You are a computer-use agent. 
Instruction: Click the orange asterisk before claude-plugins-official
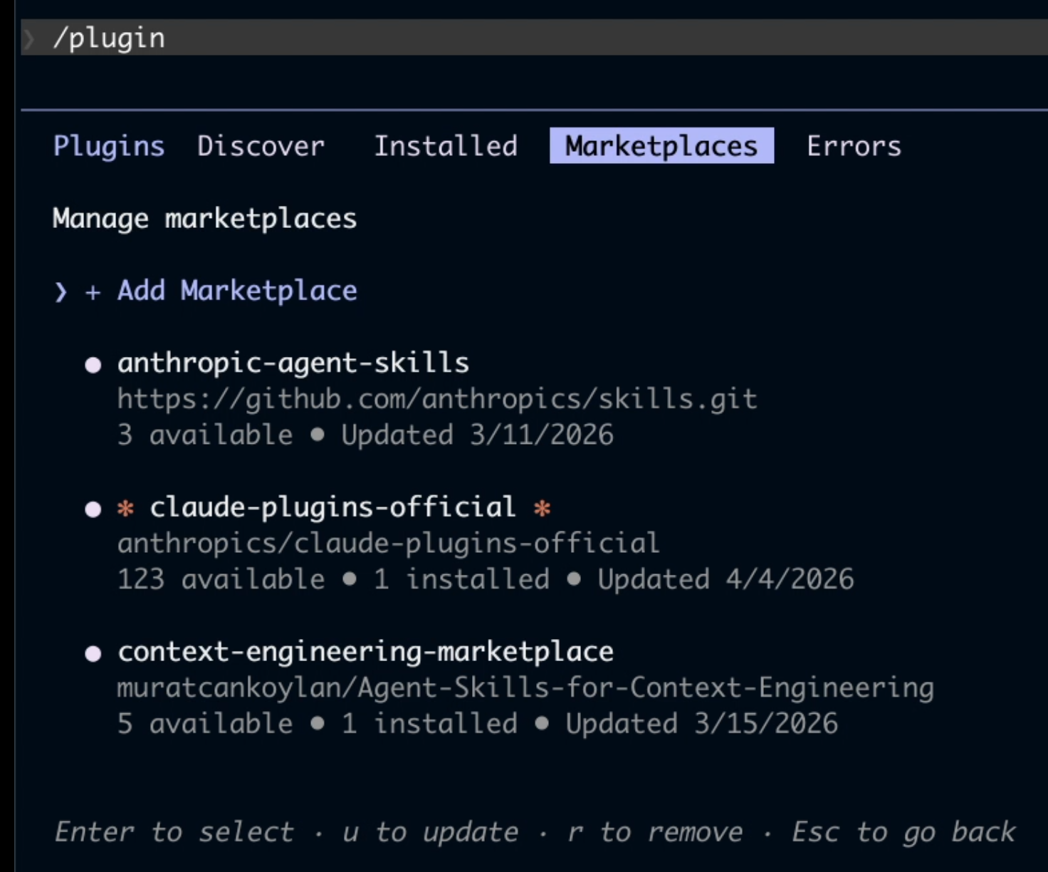[125, 509]
